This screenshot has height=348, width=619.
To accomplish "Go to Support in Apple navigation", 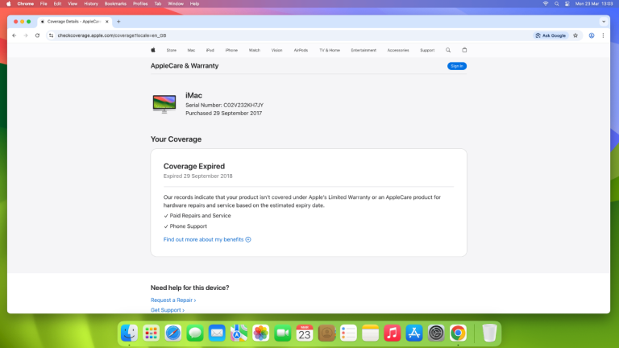I will click(x=427, y=50).
